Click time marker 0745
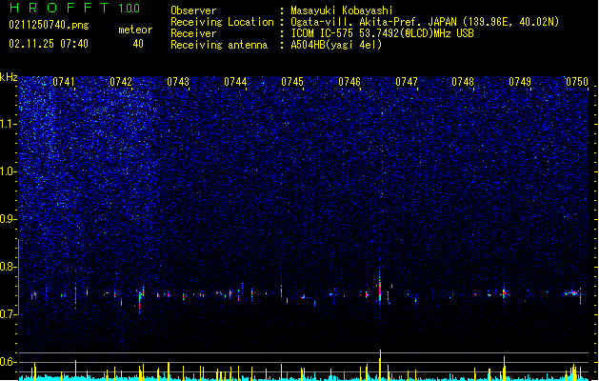 292,82
